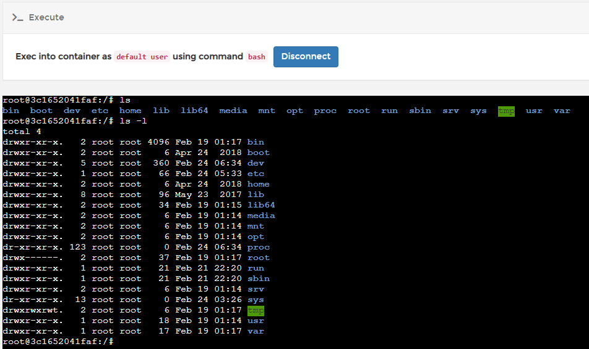Screen dimensions: 589x349
Task: Click highlighted 'tmp' in the ls -l listing
Action: click(x=256, y=310)
